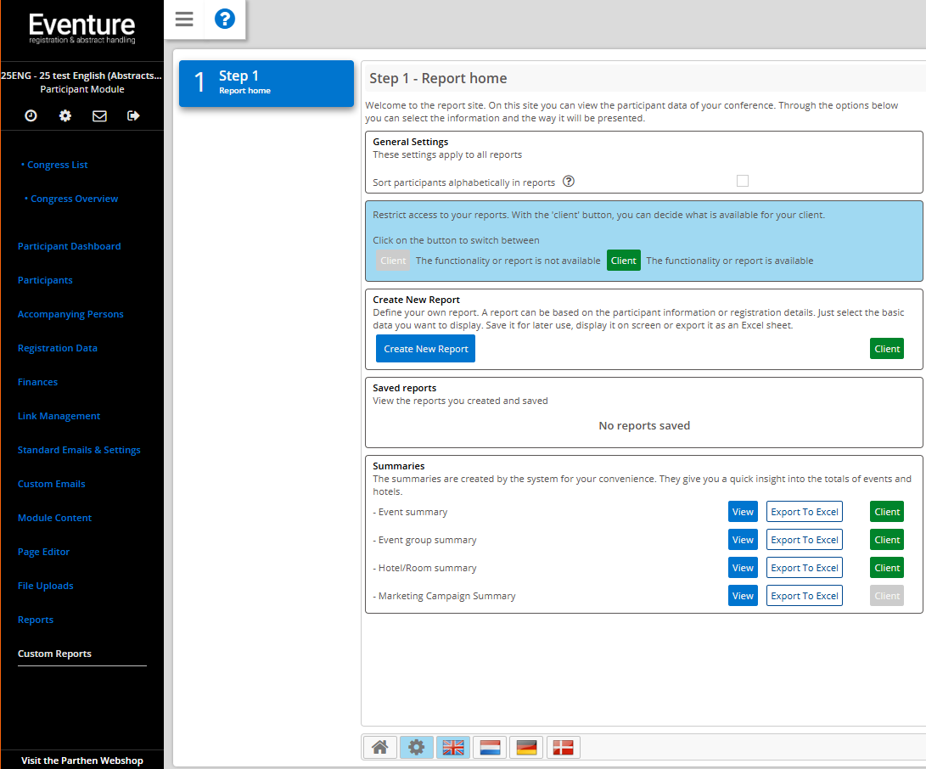Switch language using the Dutch flag
This screenshot has width=926, height=769.
pos(490,747)
